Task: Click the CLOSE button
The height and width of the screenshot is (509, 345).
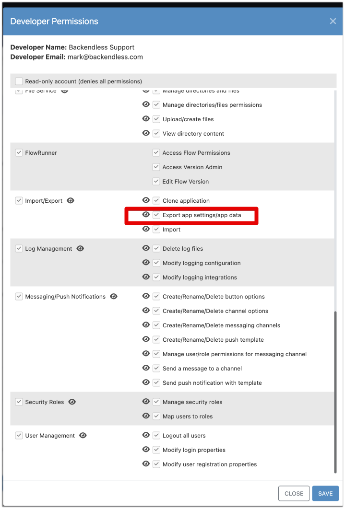Action: point(294,493)
